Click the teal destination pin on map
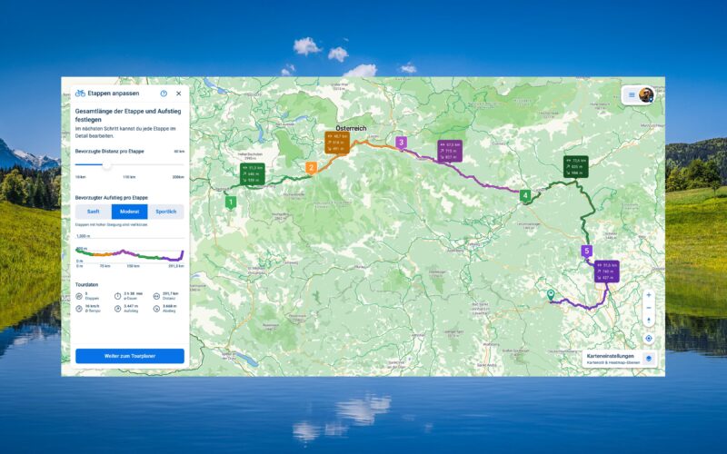This screenshot has height=454, width=727. click(551, 296)
